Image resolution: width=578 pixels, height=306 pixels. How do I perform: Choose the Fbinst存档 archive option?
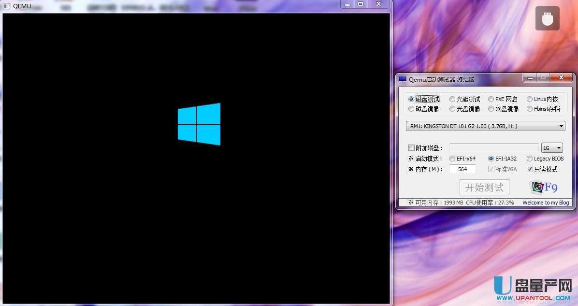point(530,109)
